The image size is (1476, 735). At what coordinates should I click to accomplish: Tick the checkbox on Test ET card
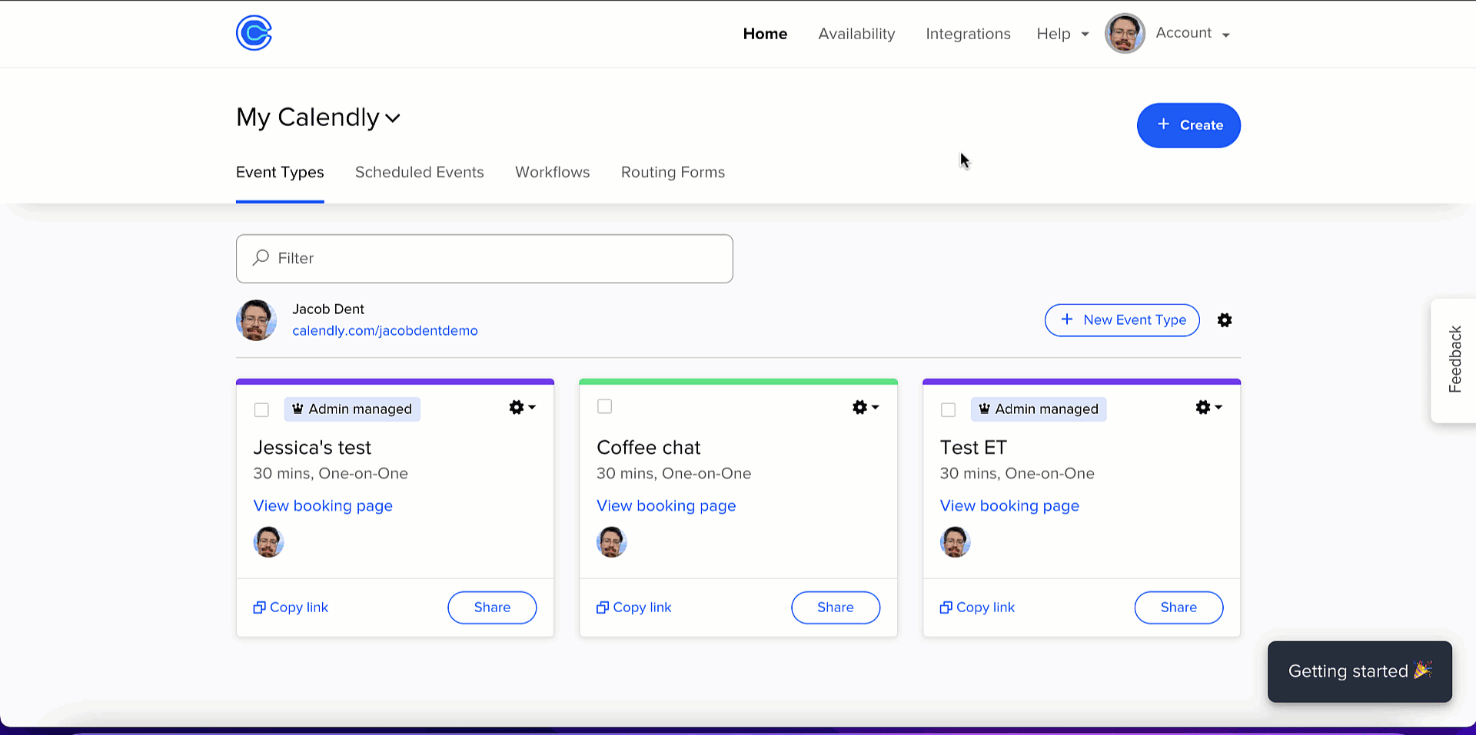948,409
